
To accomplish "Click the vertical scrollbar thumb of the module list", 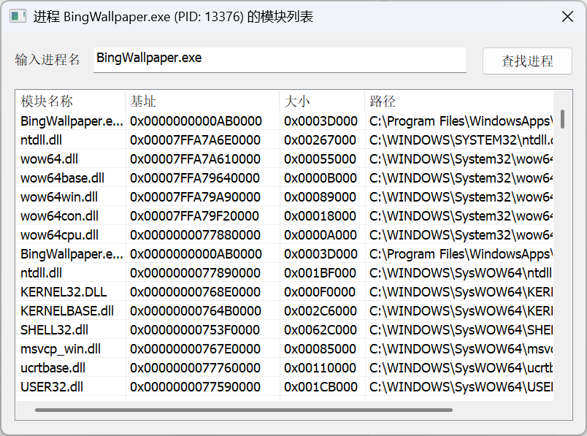I will [x=562, y=119].
